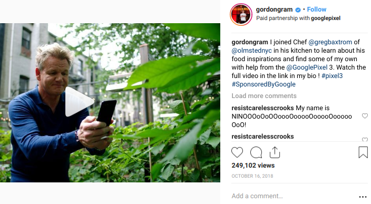Focus the Add a comment field
Viewport: 371px width, 204px height.
(x=294, y=196)
